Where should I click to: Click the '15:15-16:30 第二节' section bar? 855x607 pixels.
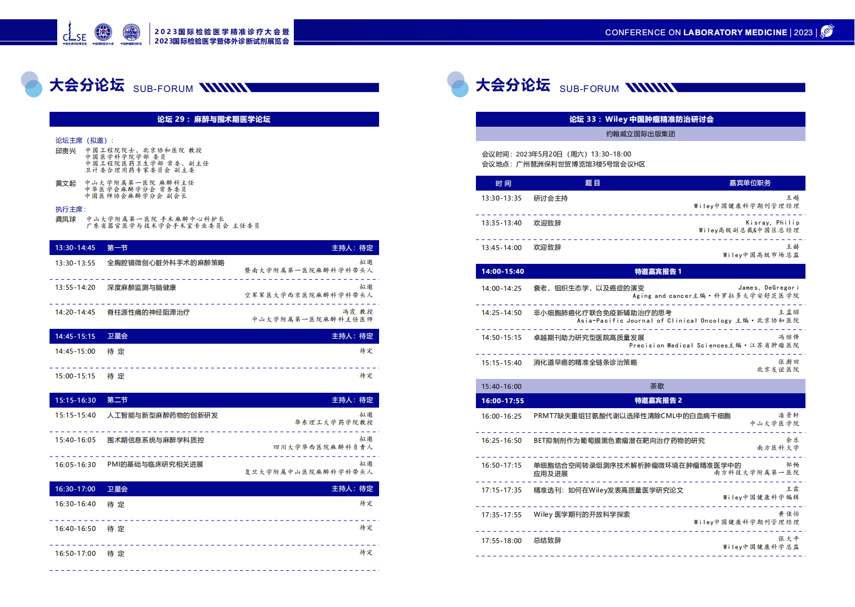[x=214, y=400]
